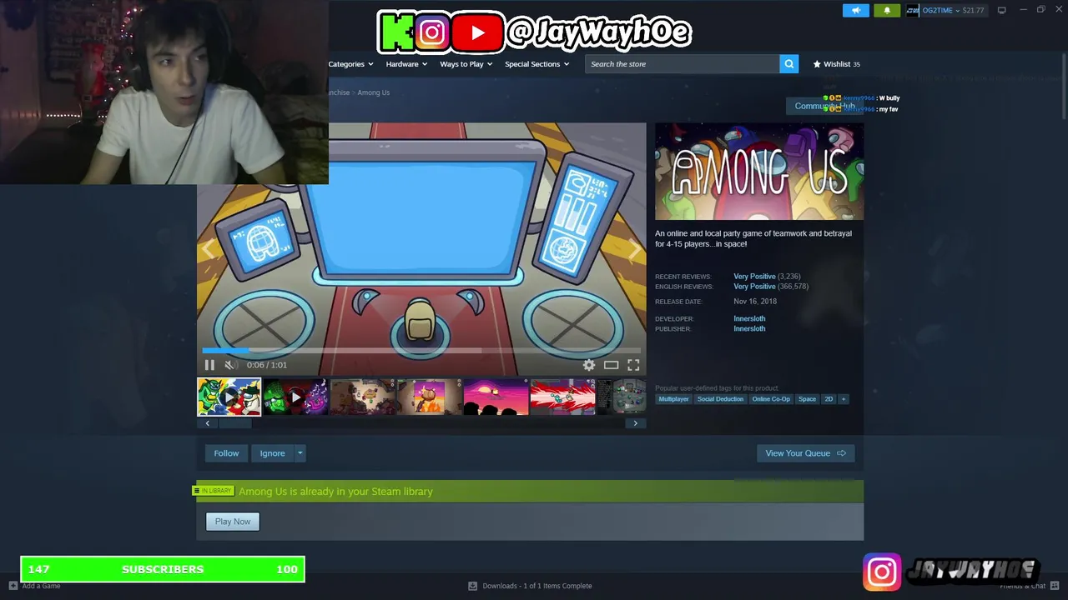Open the Community Hub button
This screenshot has height=600, width=1068.
(x=824, y=106)
